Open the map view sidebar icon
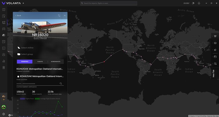This screenshot has height=117, width=219. click(4, 9)
